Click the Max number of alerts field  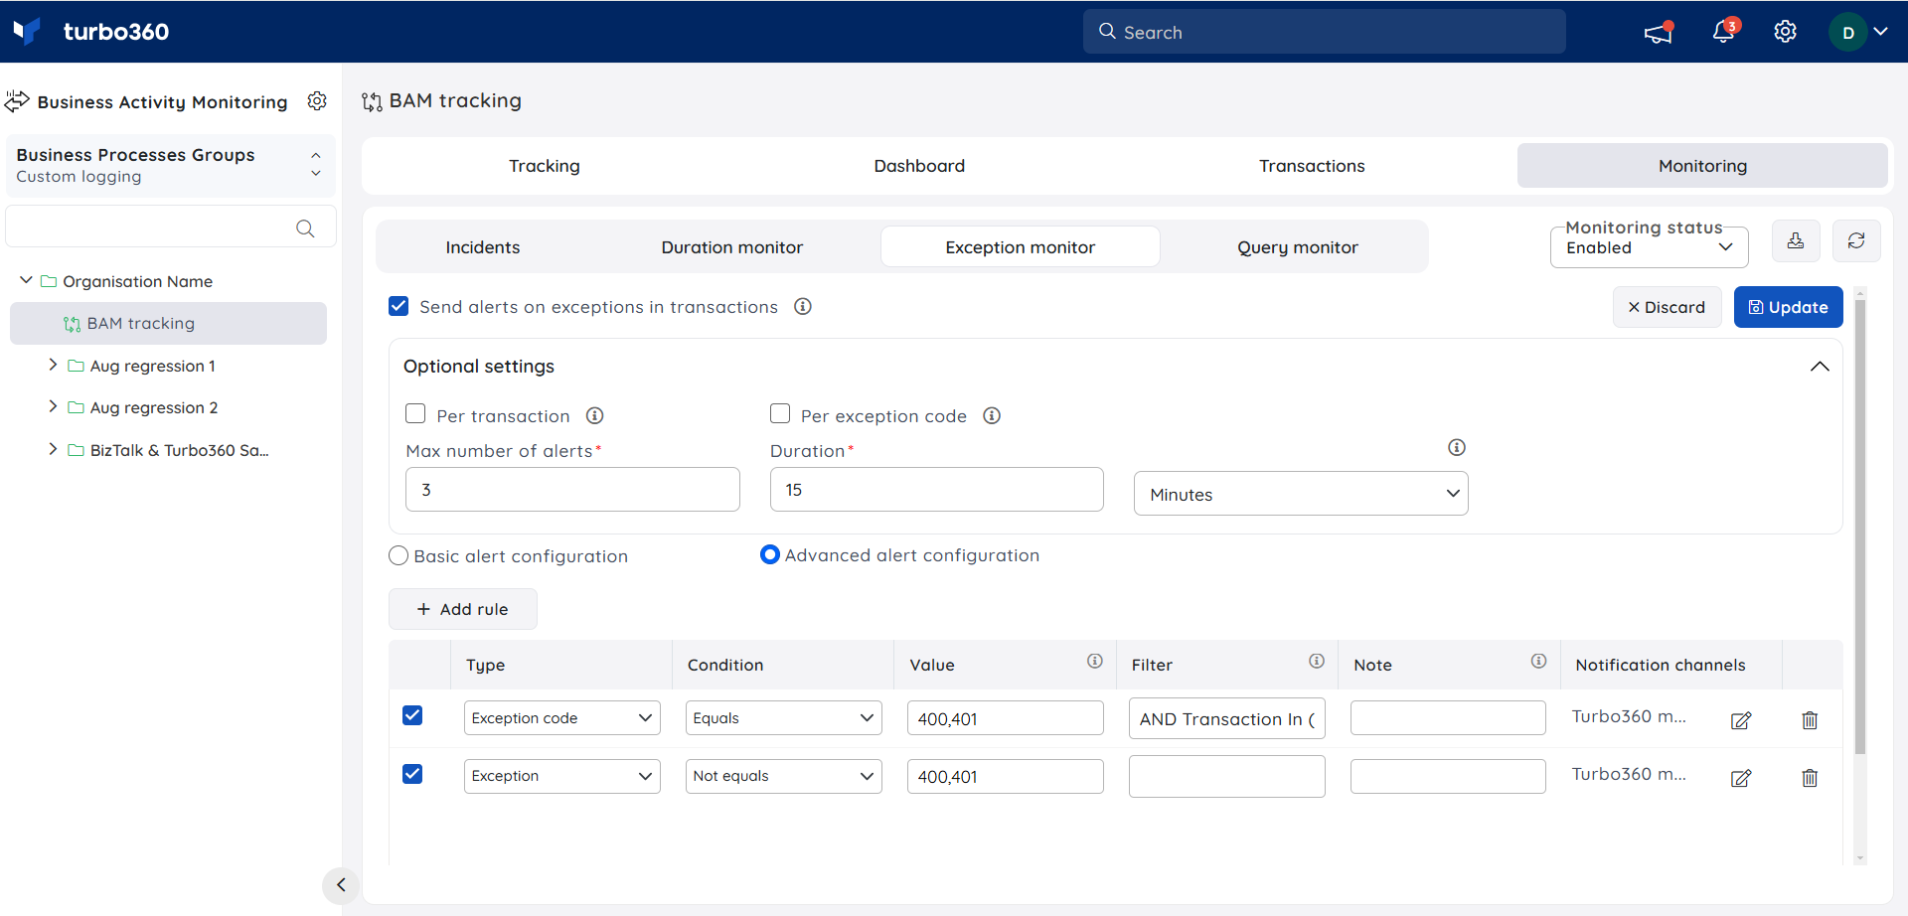point(572,490)
